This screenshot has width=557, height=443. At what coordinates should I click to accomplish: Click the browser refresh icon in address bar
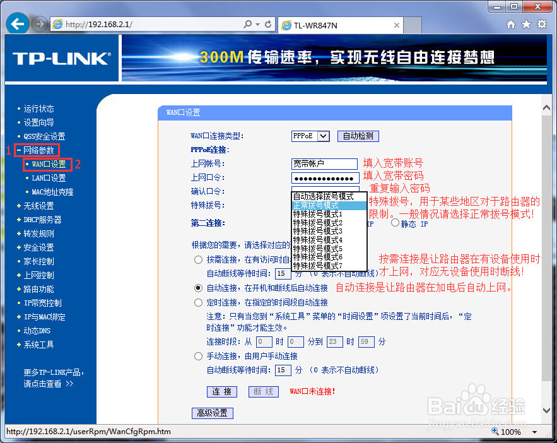click(267, 24)
